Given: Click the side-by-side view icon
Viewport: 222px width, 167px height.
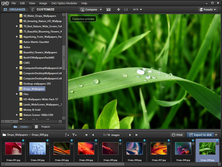Looking at the screenshot, I should point(108,9).
